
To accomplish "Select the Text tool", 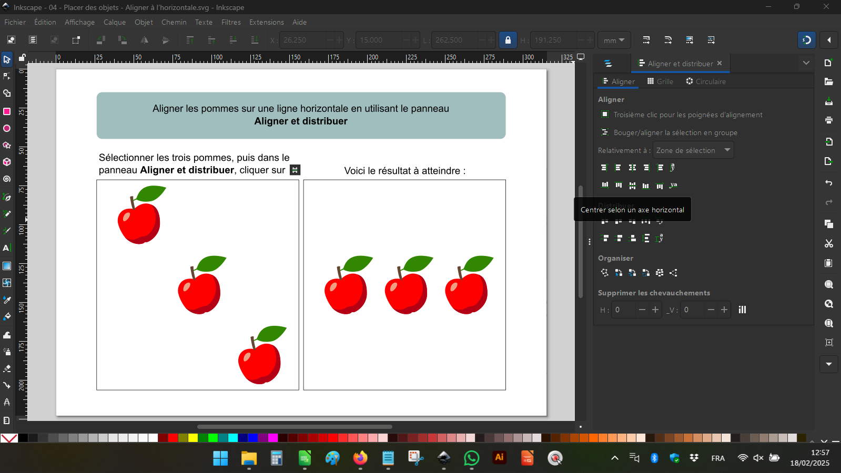I will click(7, 248).
